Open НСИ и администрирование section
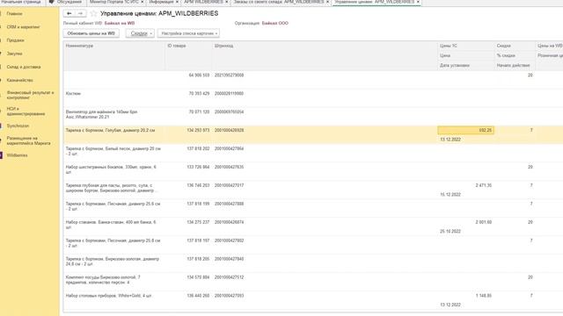Viewport: 563px width, 316px height. pyautogui.click(x=26, y=111)
